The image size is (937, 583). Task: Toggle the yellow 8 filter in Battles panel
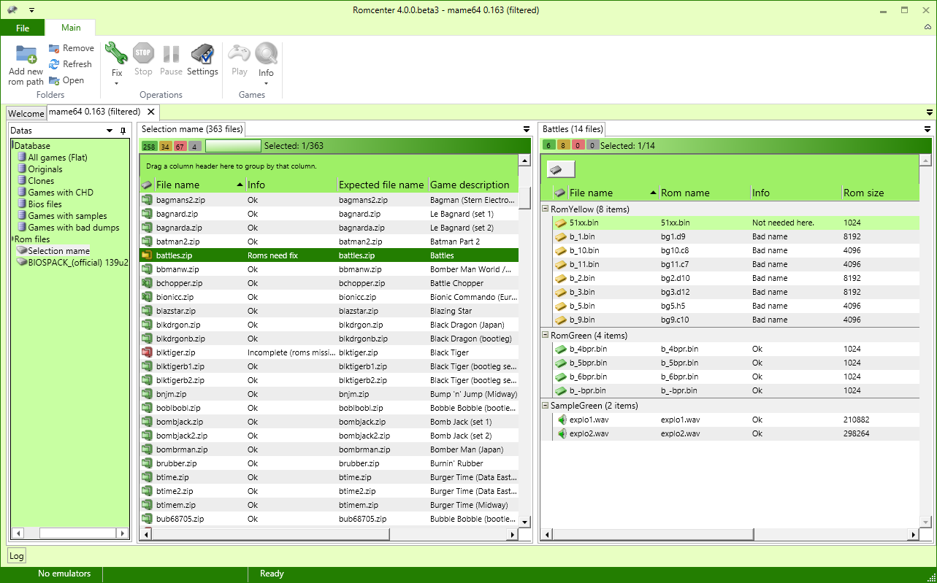564,146
